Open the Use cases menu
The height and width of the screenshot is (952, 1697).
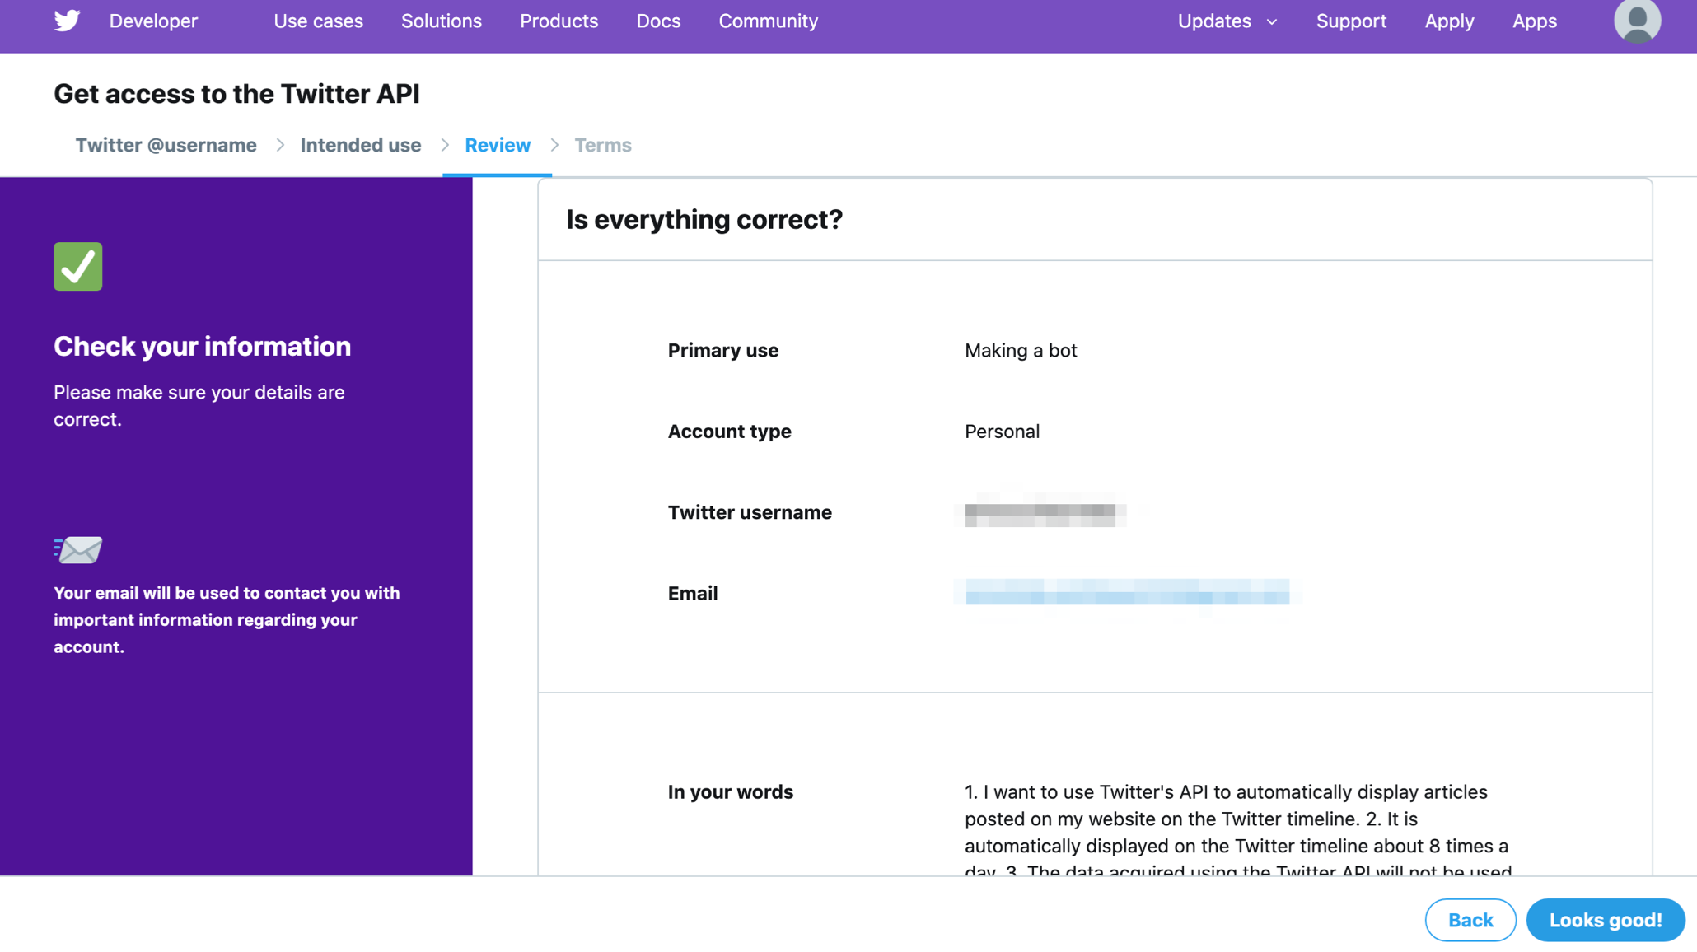(x=318, y=21)
